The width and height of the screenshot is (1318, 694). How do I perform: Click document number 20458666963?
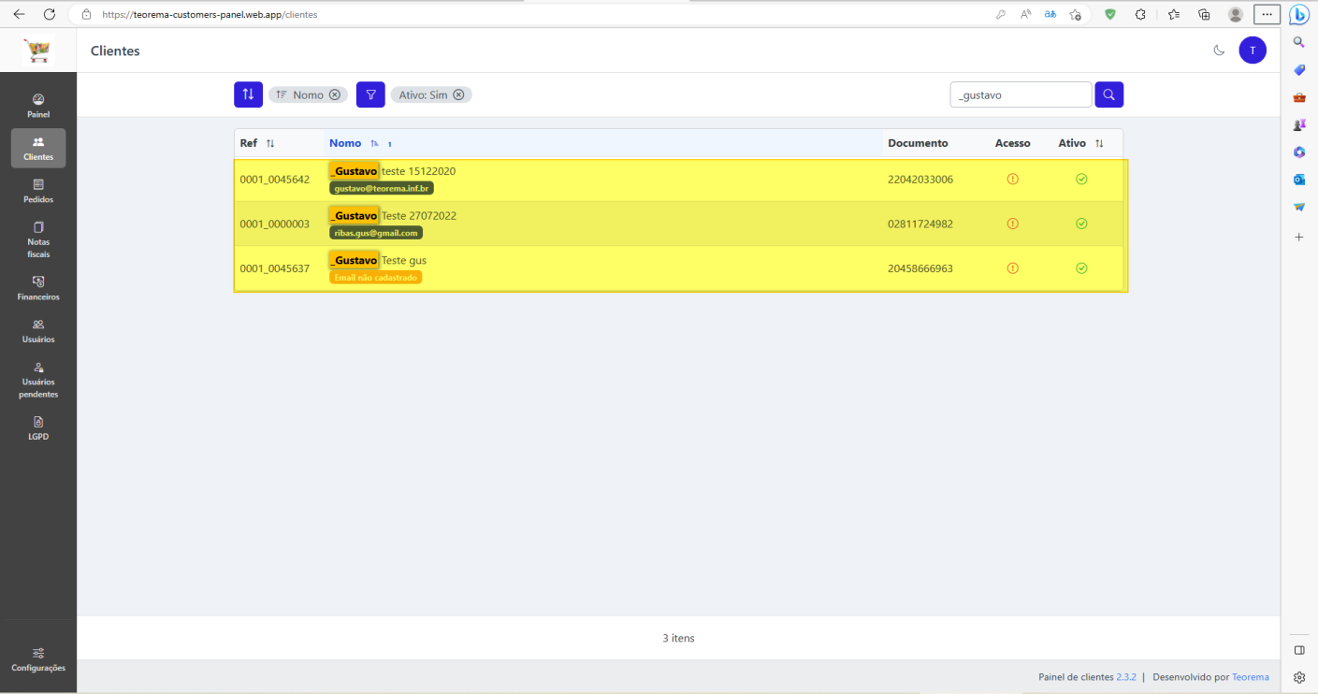(x=920, y=268)
